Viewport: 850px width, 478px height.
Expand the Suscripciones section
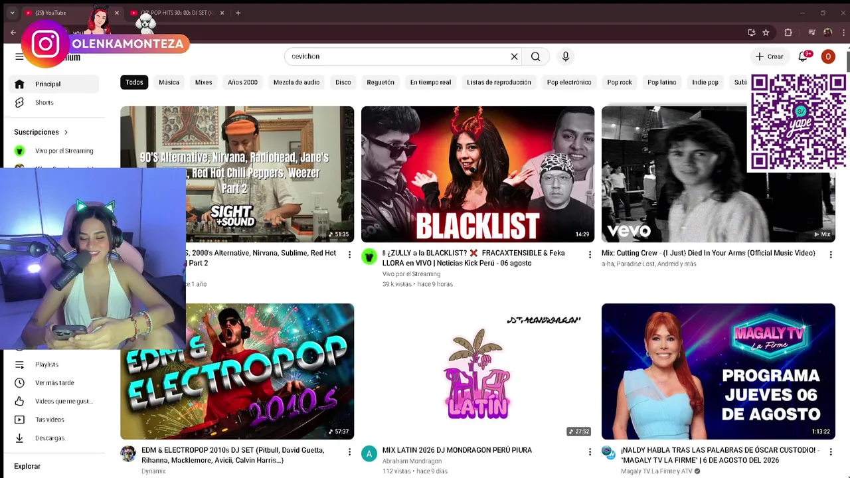coord(41,132)
